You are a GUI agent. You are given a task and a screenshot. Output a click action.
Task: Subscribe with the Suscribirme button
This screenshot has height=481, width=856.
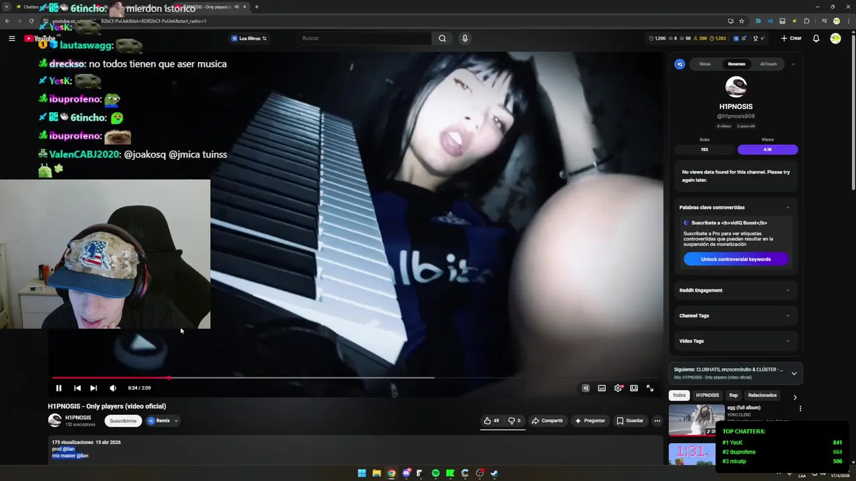click(x=123, y=421)
